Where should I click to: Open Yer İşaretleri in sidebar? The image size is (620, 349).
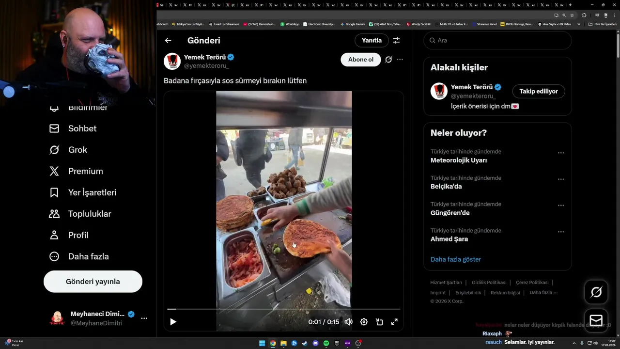(83, 192)
